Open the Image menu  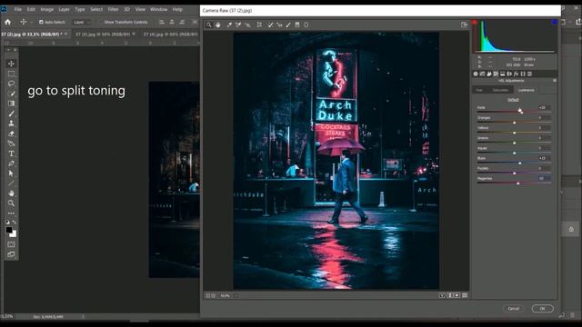click(46, 9)
